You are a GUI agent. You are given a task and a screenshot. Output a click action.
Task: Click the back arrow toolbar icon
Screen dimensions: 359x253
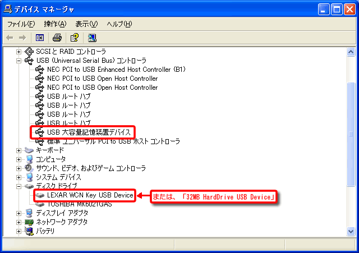10,38
